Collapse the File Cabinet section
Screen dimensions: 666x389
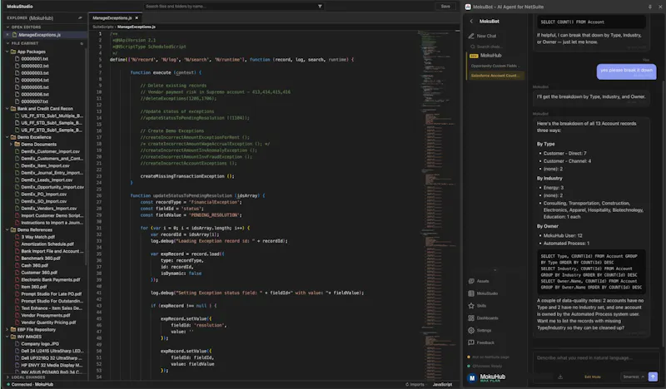pyautogui.click(x=7, y=43)
